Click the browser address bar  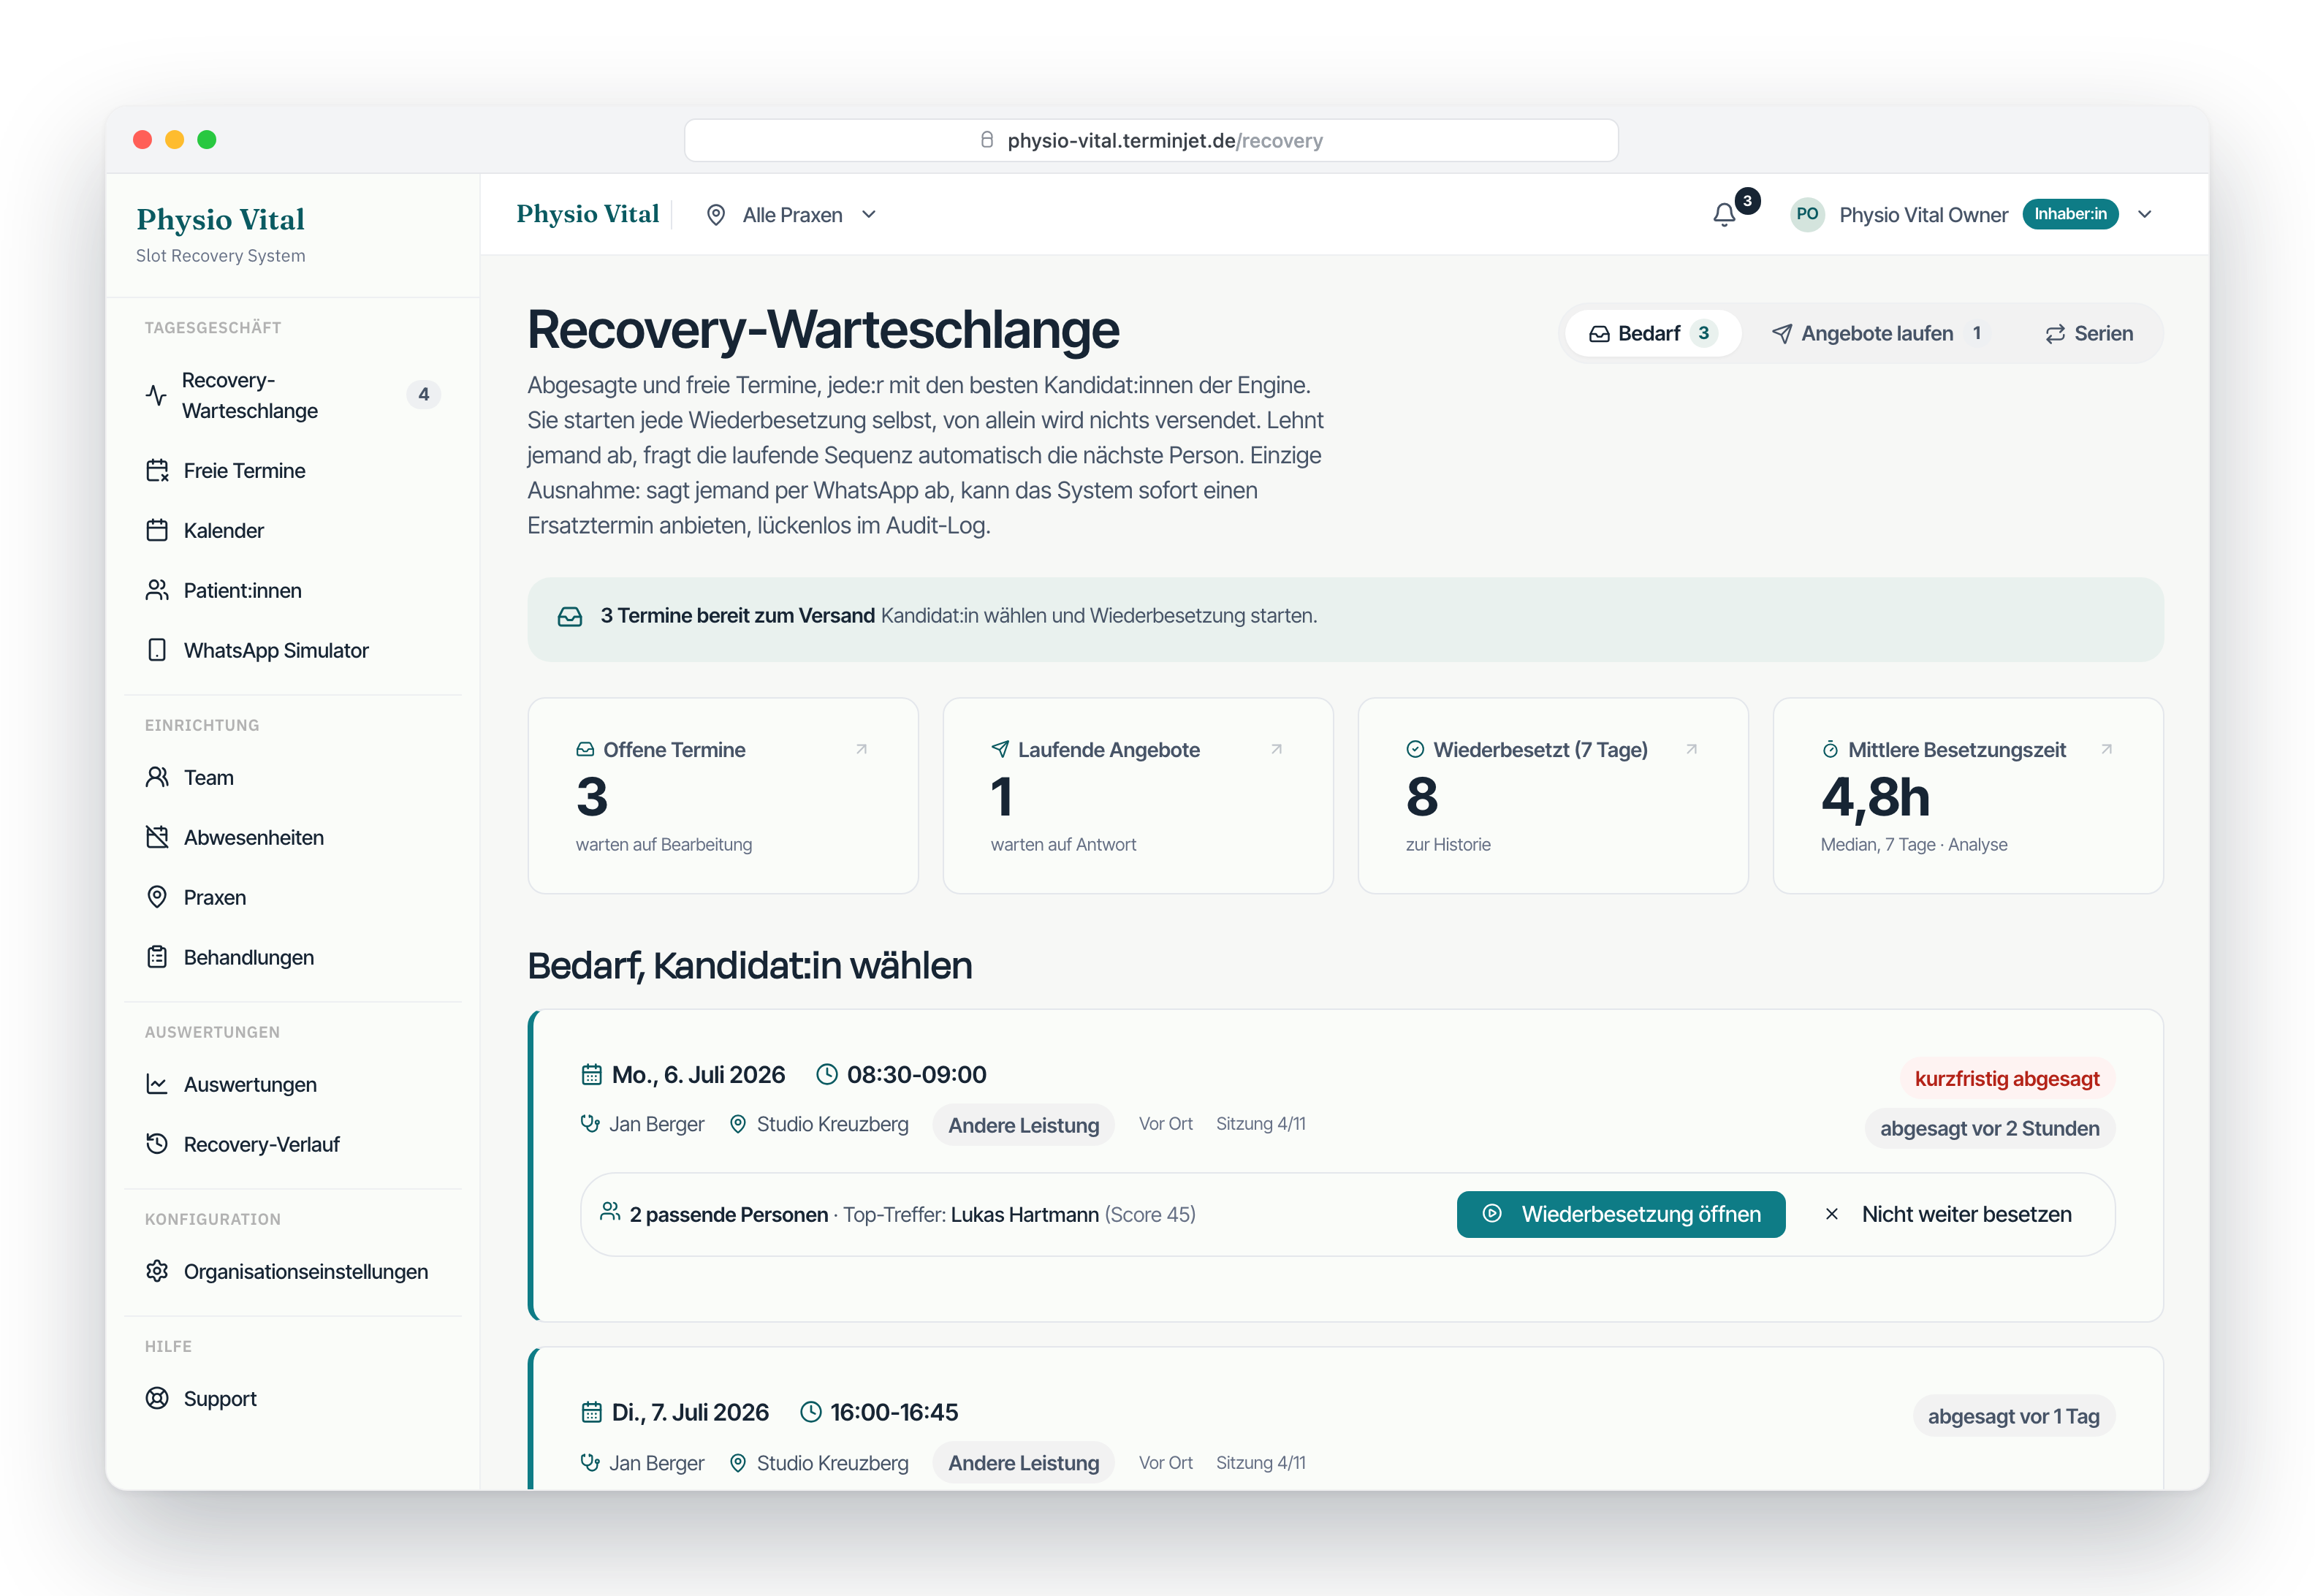(1151, 140)
